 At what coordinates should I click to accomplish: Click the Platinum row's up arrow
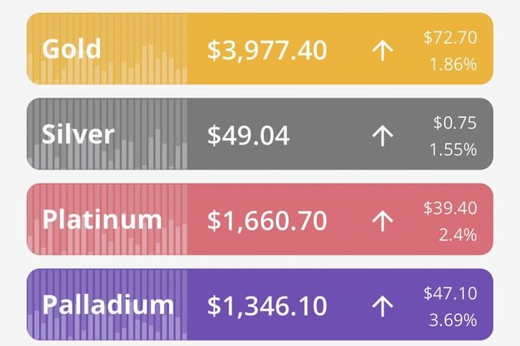(382, 220)
